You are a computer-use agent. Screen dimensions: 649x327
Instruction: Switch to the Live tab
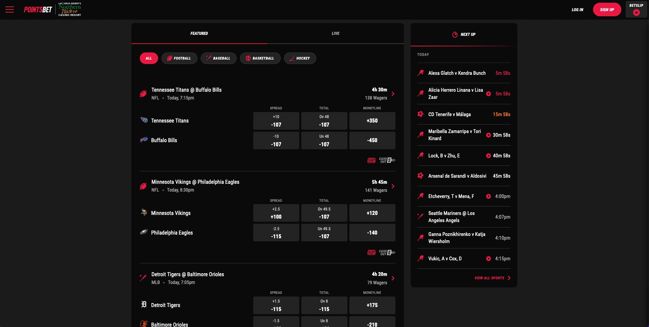(335, 33)
